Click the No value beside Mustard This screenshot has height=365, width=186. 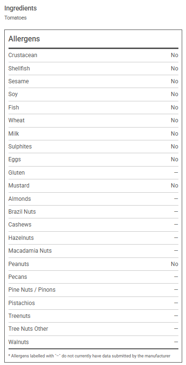[175, 186]
